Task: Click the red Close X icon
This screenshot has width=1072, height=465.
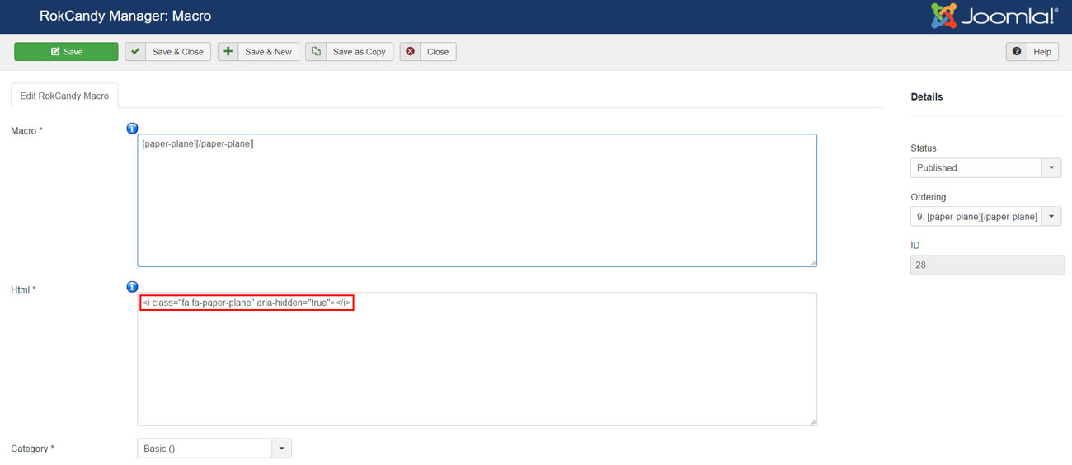Action: [x=410, y=51]
